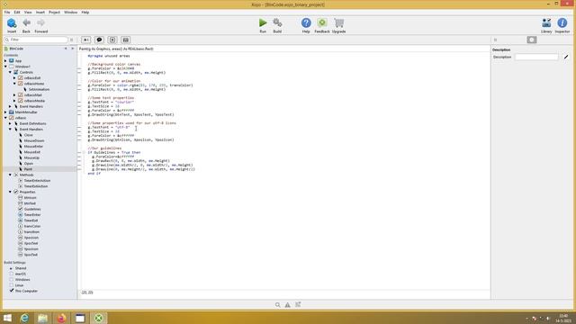Screen dimensions: 576x324
Task: Open Help from the blue question mark icon
Action: (306, 22)
